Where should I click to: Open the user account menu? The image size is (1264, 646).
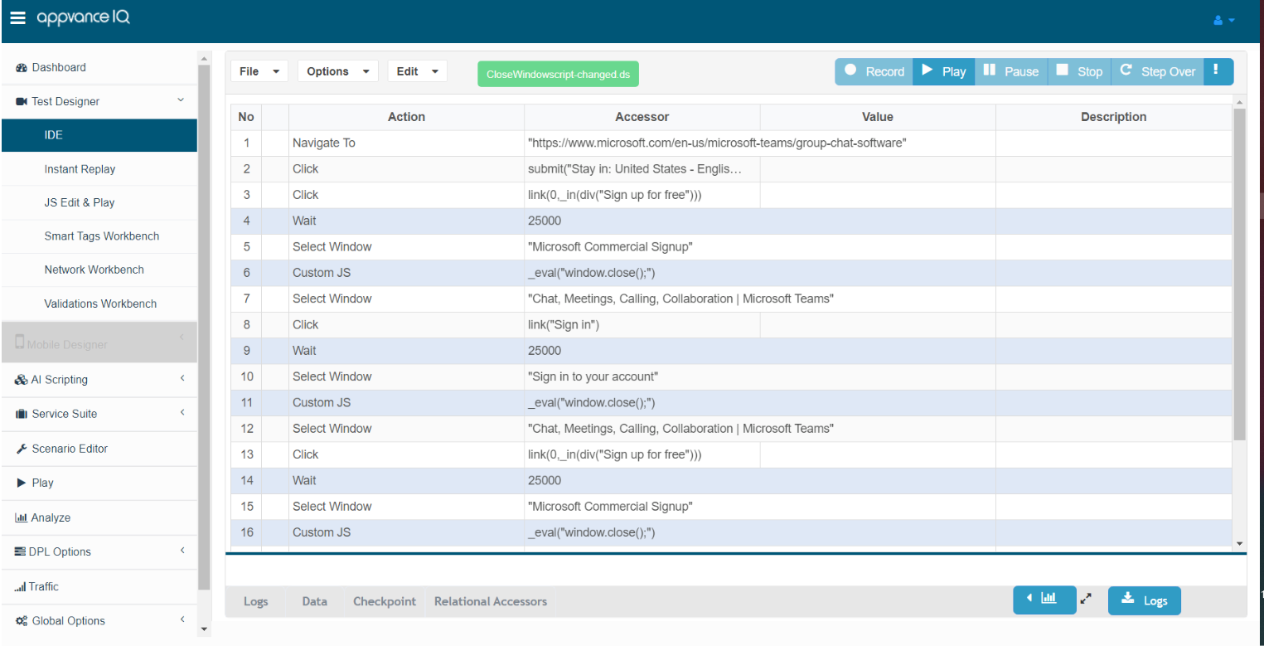pyautogui.click(x=1224, y=20)
